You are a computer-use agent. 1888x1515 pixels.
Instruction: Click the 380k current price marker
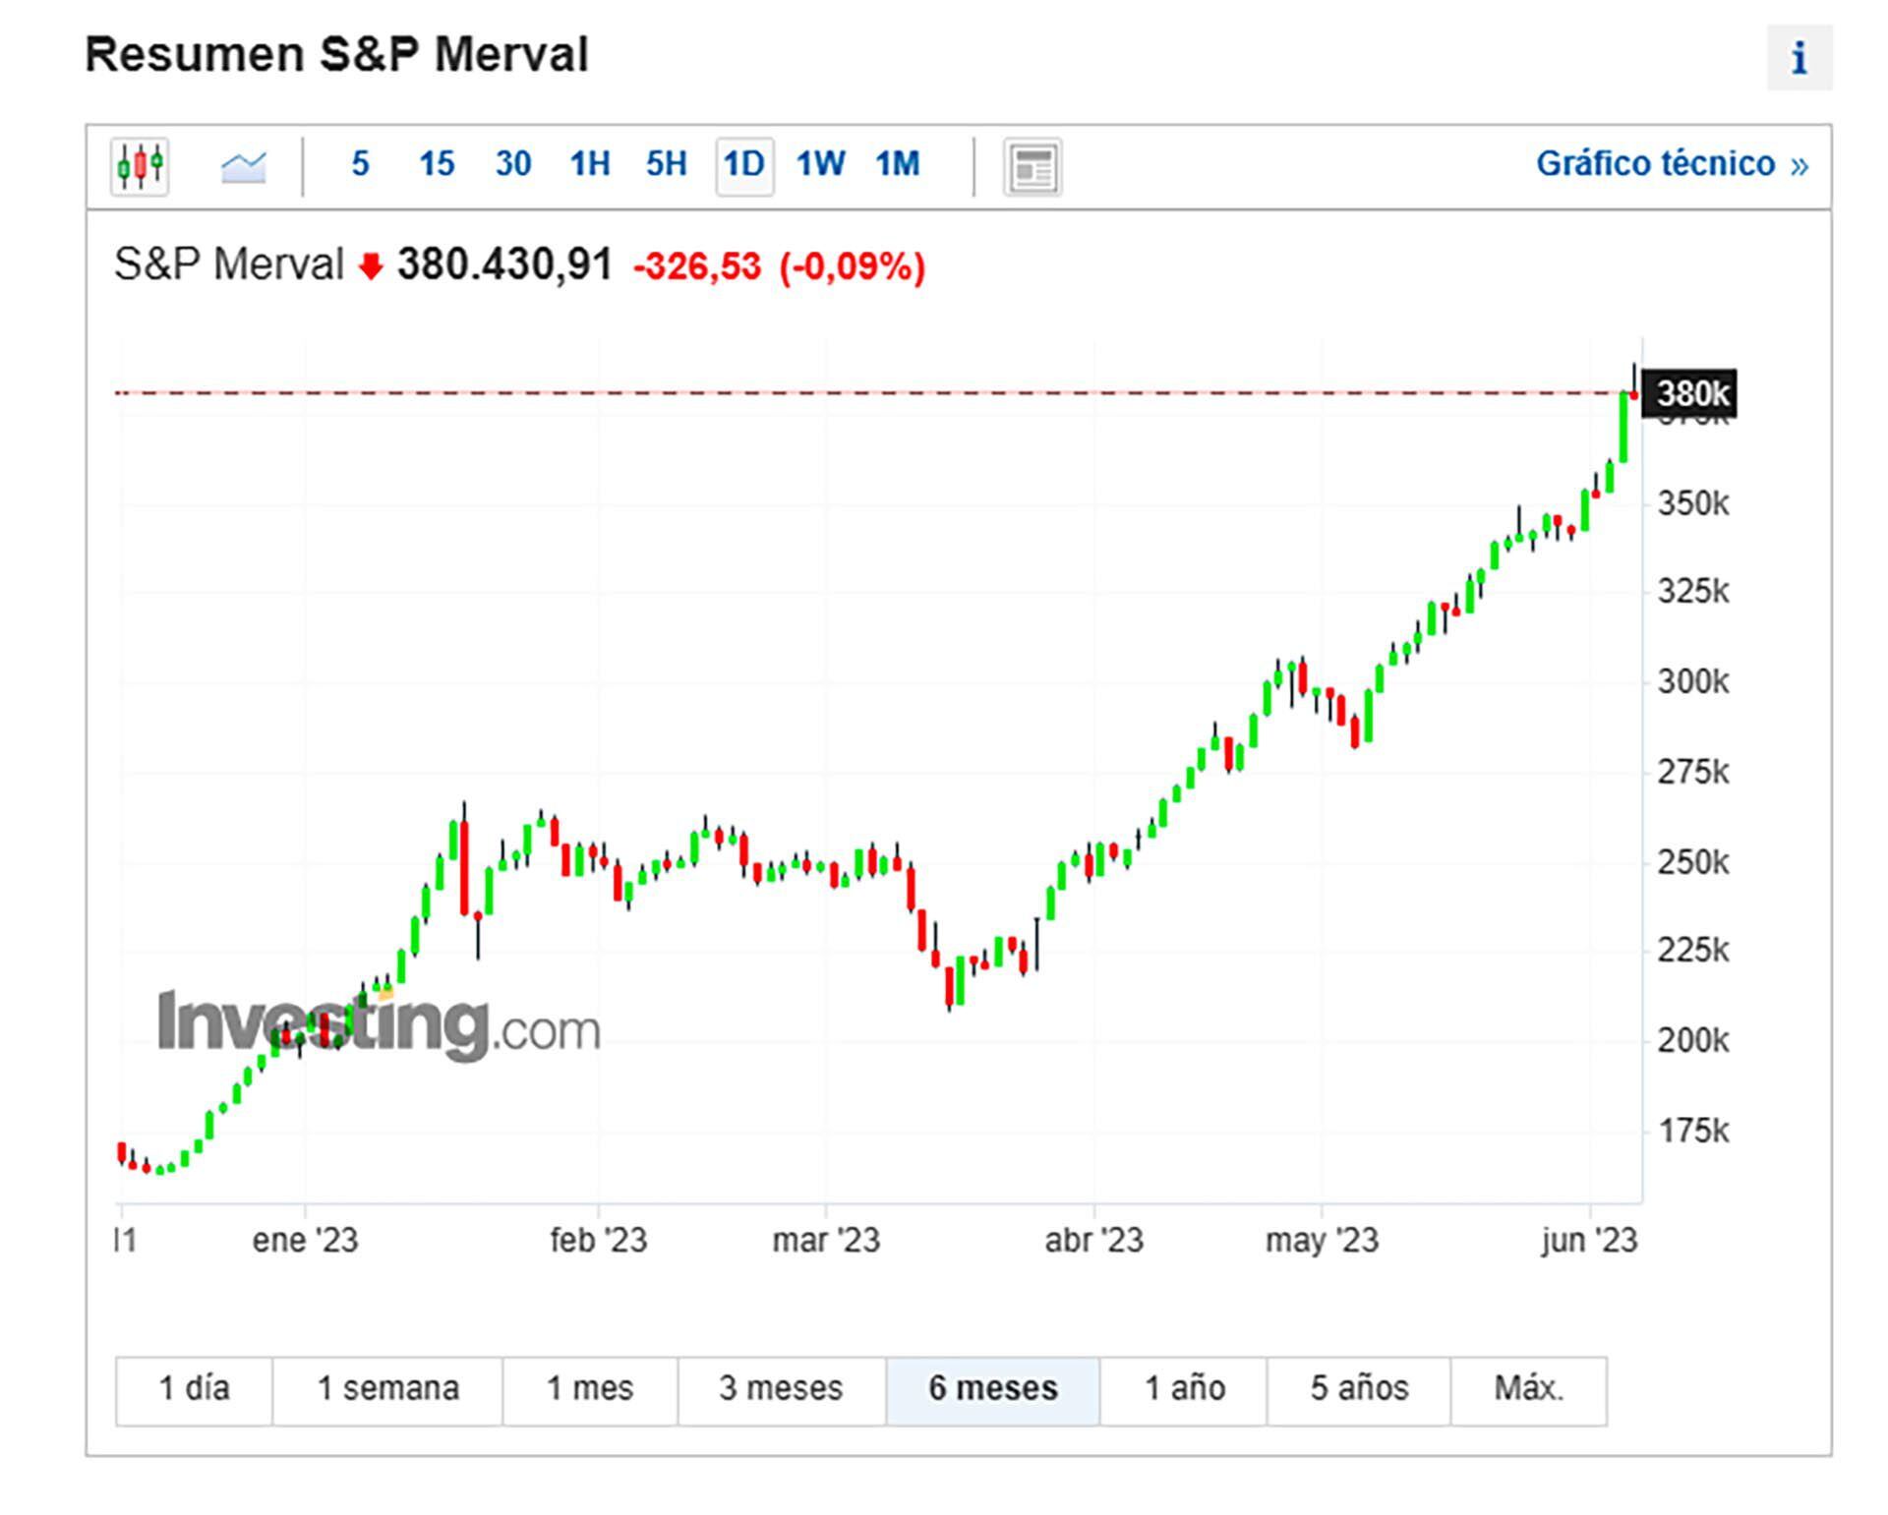tap(1690, 394)
